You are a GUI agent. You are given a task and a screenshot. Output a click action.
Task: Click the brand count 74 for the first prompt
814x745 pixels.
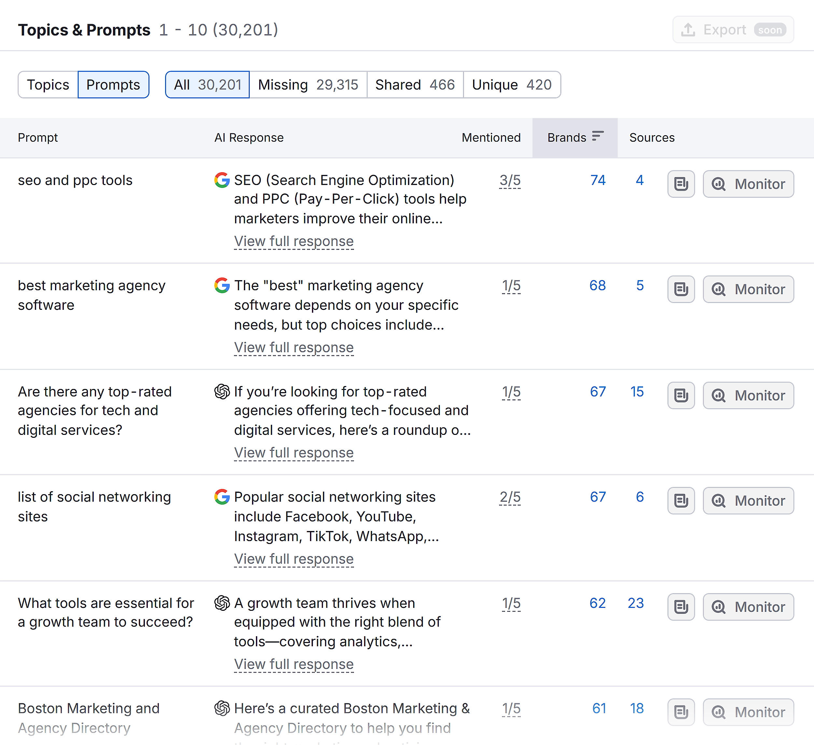coord(597,180)
